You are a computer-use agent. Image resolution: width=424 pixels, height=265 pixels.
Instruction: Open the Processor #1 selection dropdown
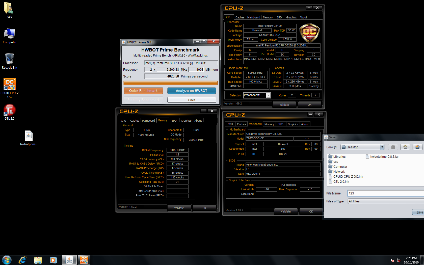(268, 95)
